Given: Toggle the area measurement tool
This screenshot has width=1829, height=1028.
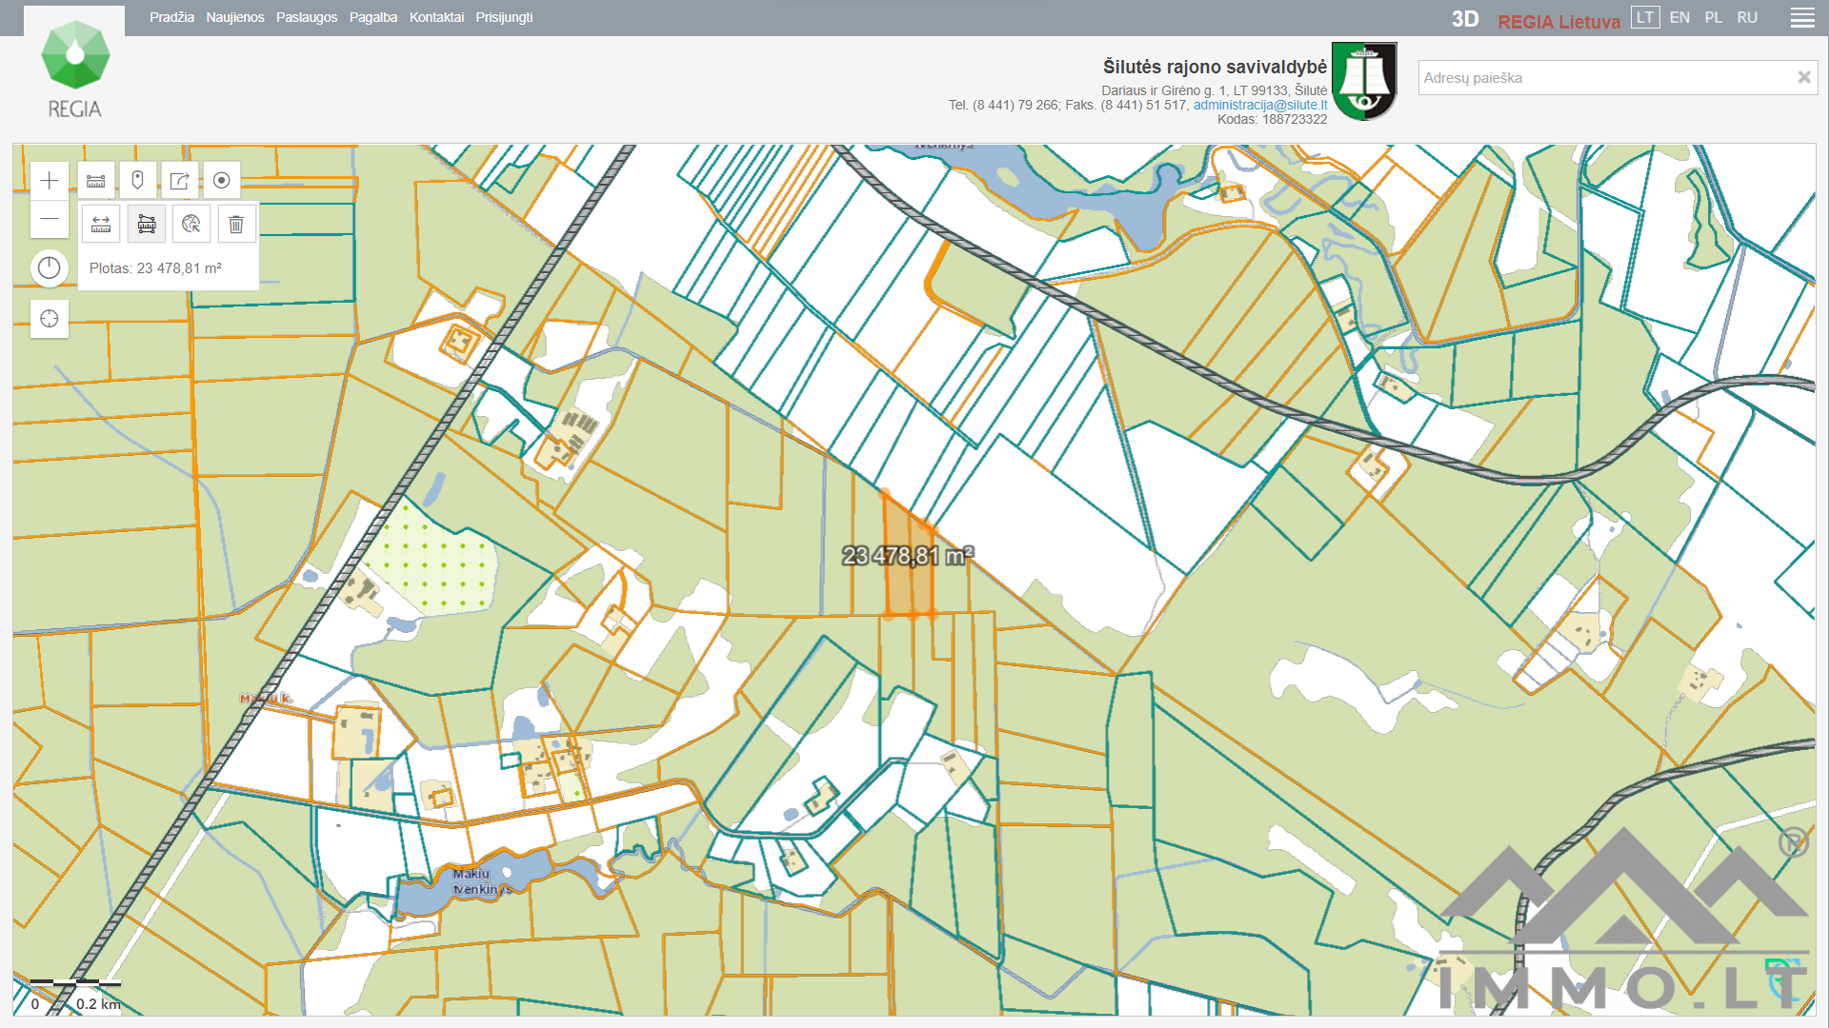Looking at the screenshot, I should tap(147, 225).
